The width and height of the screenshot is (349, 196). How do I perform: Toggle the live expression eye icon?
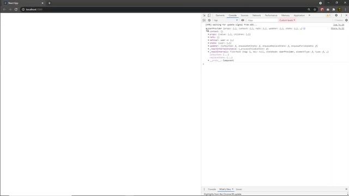pos(243,20)
